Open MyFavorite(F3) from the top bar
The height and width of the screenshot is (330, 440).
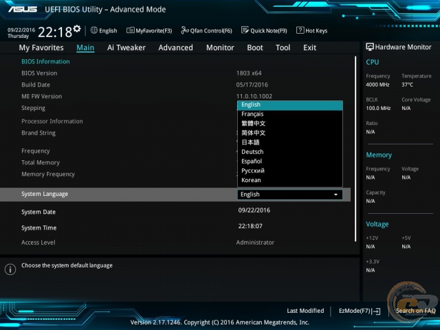(x=149, y=30)
